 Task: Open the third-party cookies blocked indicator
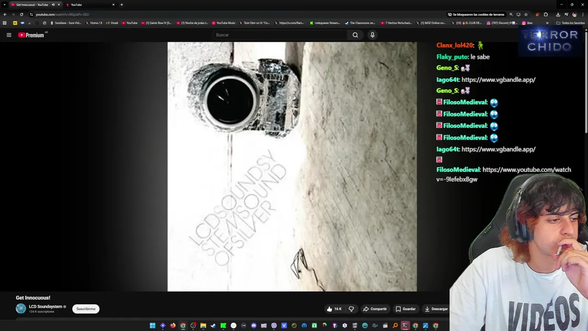click(476, 14)
